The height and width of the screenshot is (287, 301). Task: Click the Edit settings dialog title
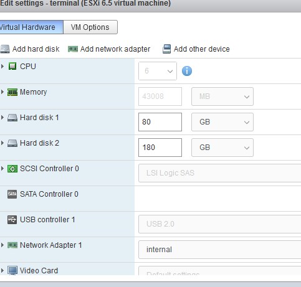coord(85,3)
